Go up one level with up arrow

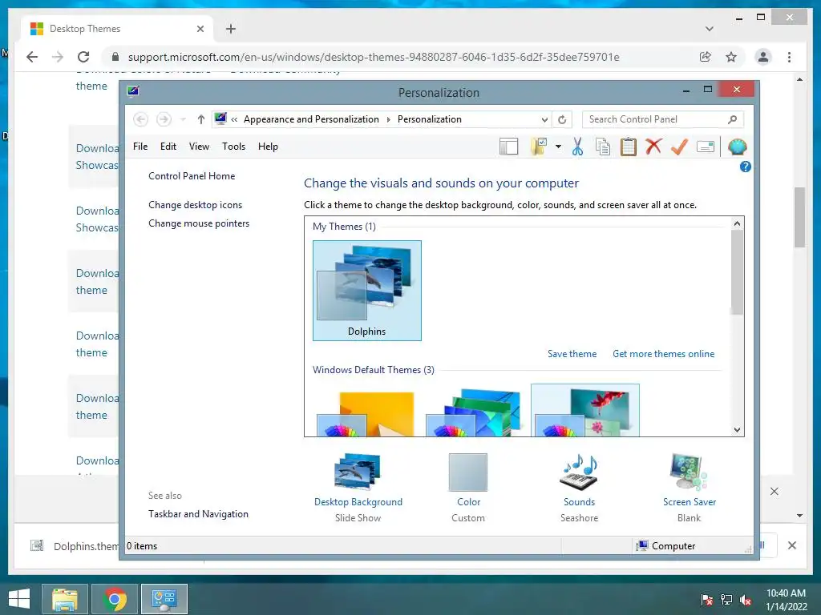pyautogui.click(x=200, y=120)
